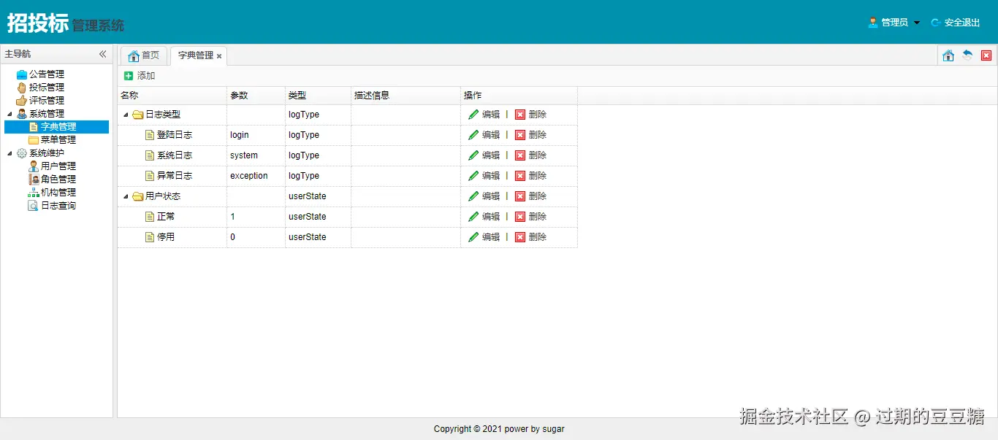Image resolution: width=998 pixels, height=440 pixels.
Task: Click the 角色管理 icon in sidebar
Action: (34, 180)
